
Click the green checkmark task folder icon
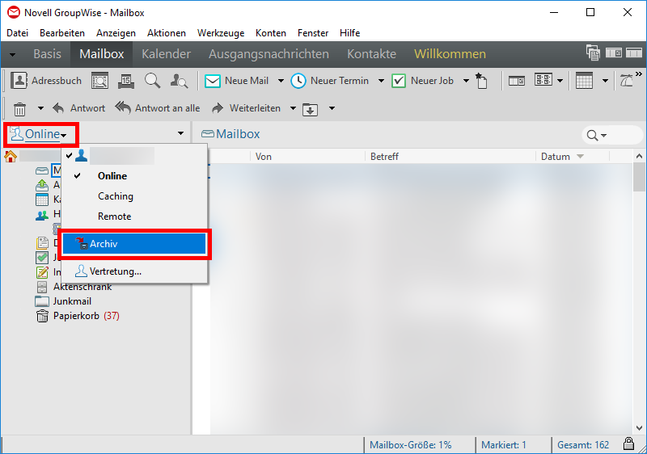tap(42, 258)
